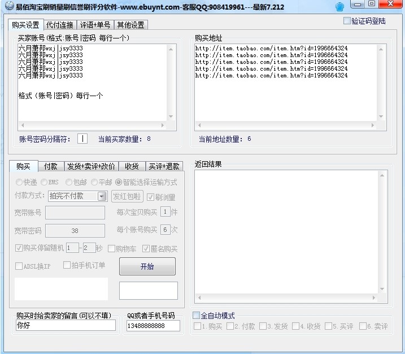Maximize the window

click(x=372, y=4)
